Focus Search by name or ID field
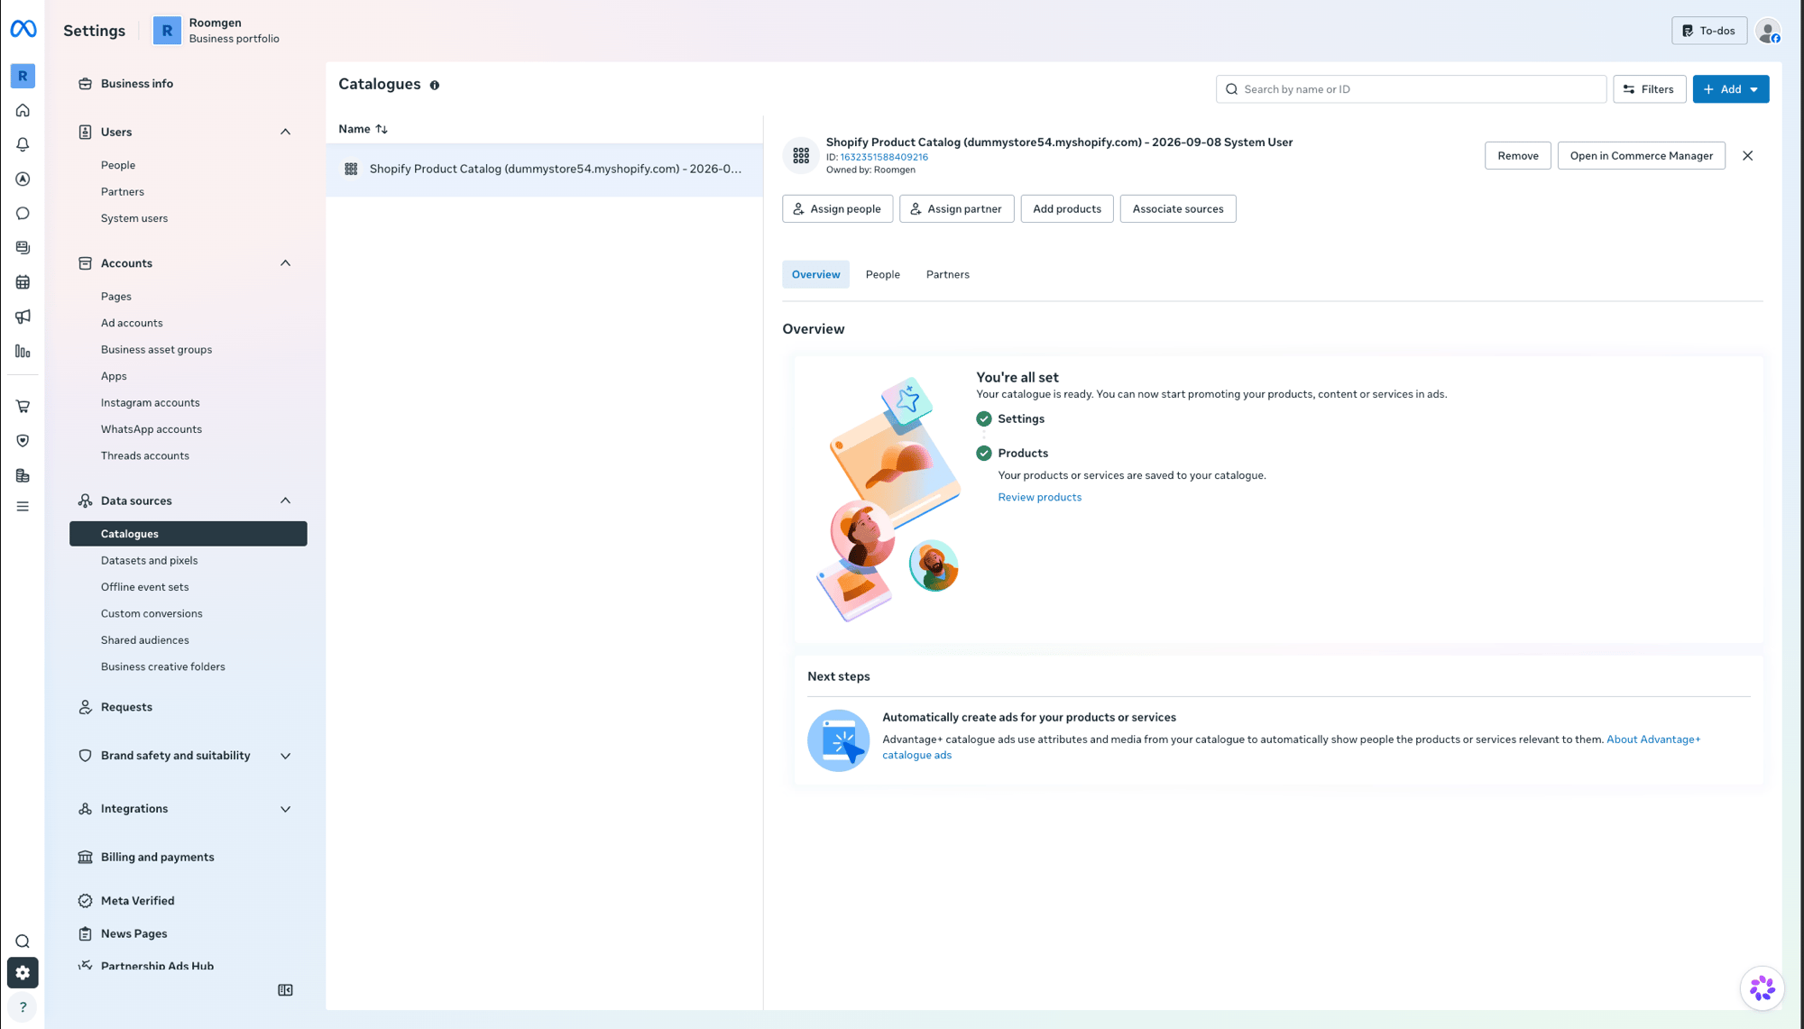The height and width of the screenshot is (1029, 1804). pos(1411,89)
